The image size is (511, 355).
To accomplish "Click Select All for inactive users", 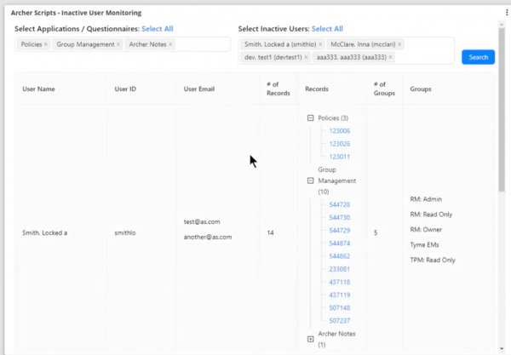I will click(x=327, y=29).
